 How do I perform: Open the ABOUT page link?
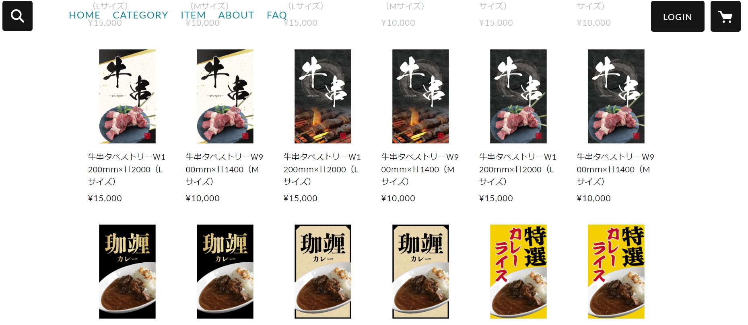click(x=236, y=15)
